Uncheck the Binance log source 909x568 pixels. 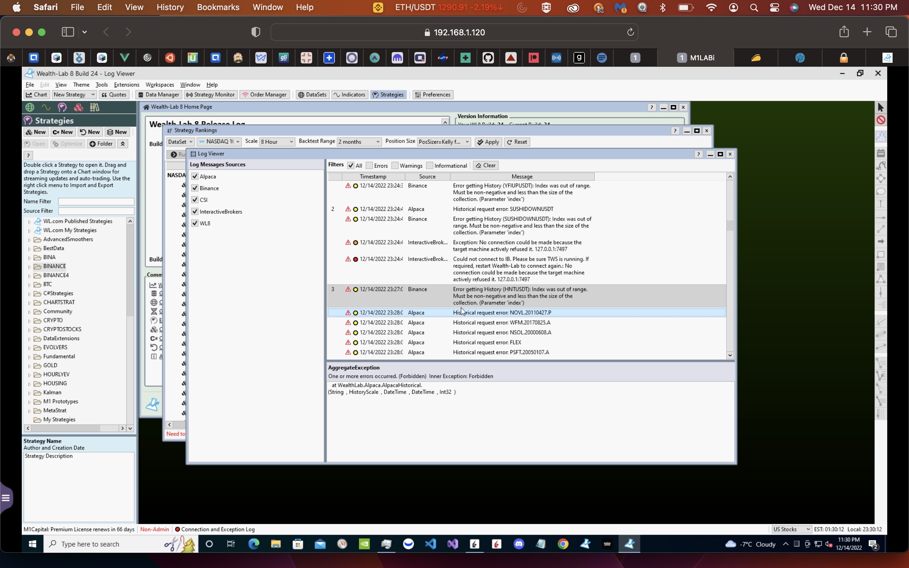pyautogui.click(x=194, y=188)
